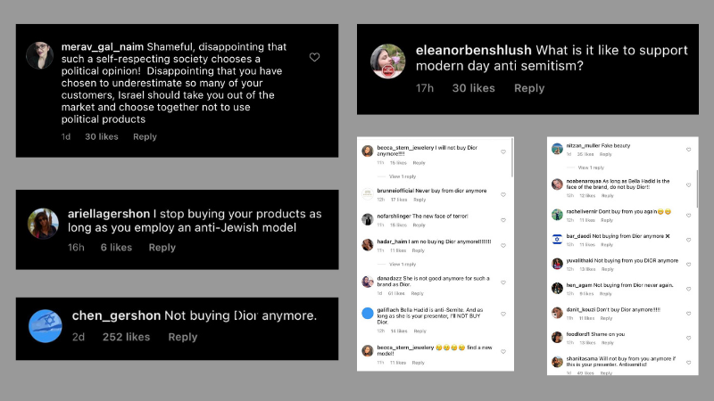Like foodlord1's "Shame on you" comment
Image resolution: width=714 pixels, height=401 pixels.
click(x=688, y=336)
